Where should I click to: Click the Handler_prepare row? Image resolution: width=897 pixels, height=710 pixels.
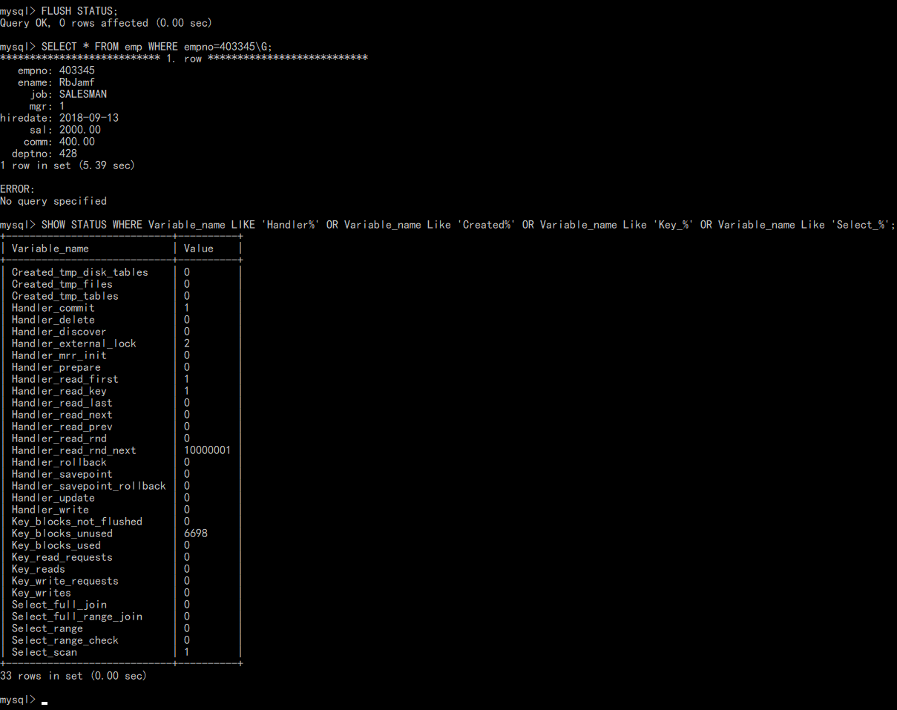pyautogui.click(x=121, y=367)
